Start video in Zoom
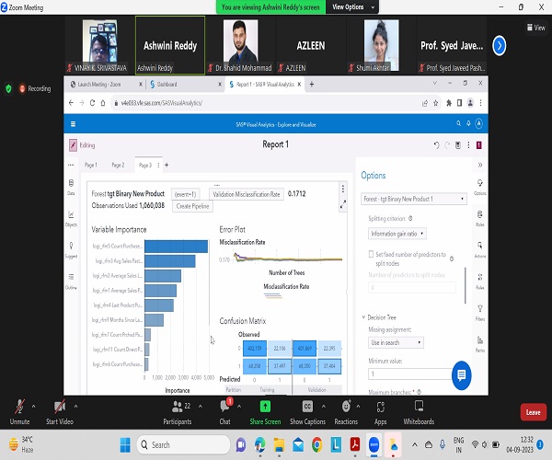 coord(60,412)
